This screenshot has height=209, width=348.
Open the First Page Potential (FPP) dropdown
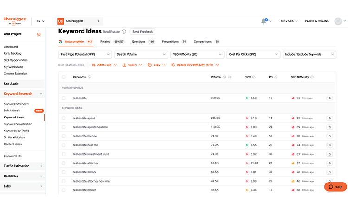click(x=85, y=54)
